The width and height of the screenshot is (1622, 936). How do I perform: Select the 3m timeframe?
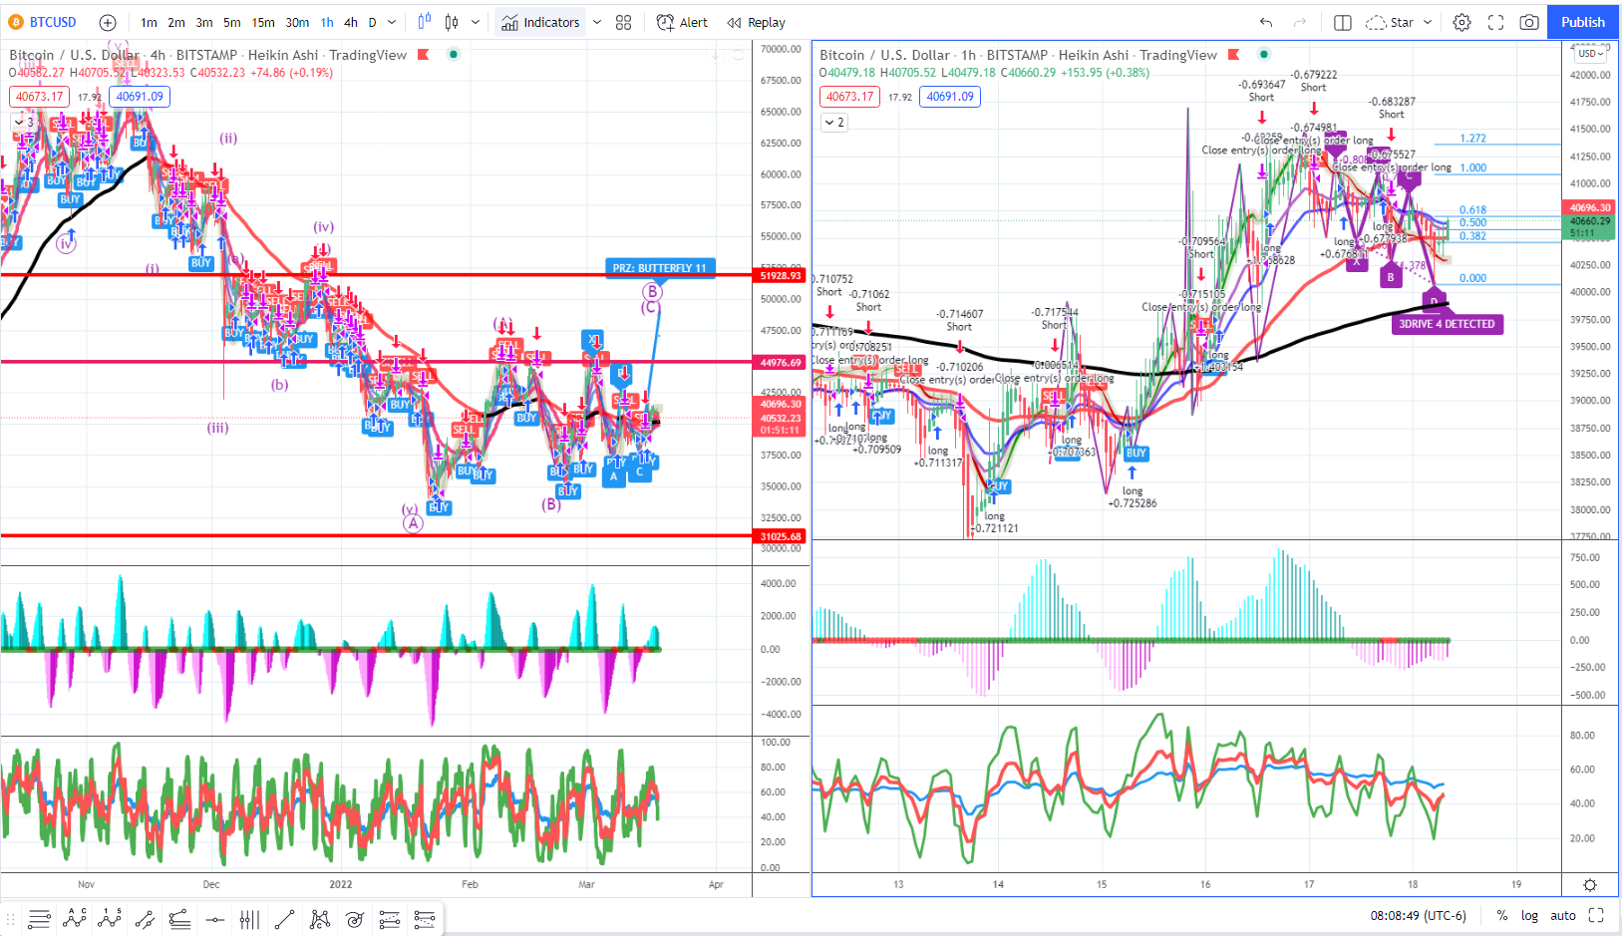(204, 22)
